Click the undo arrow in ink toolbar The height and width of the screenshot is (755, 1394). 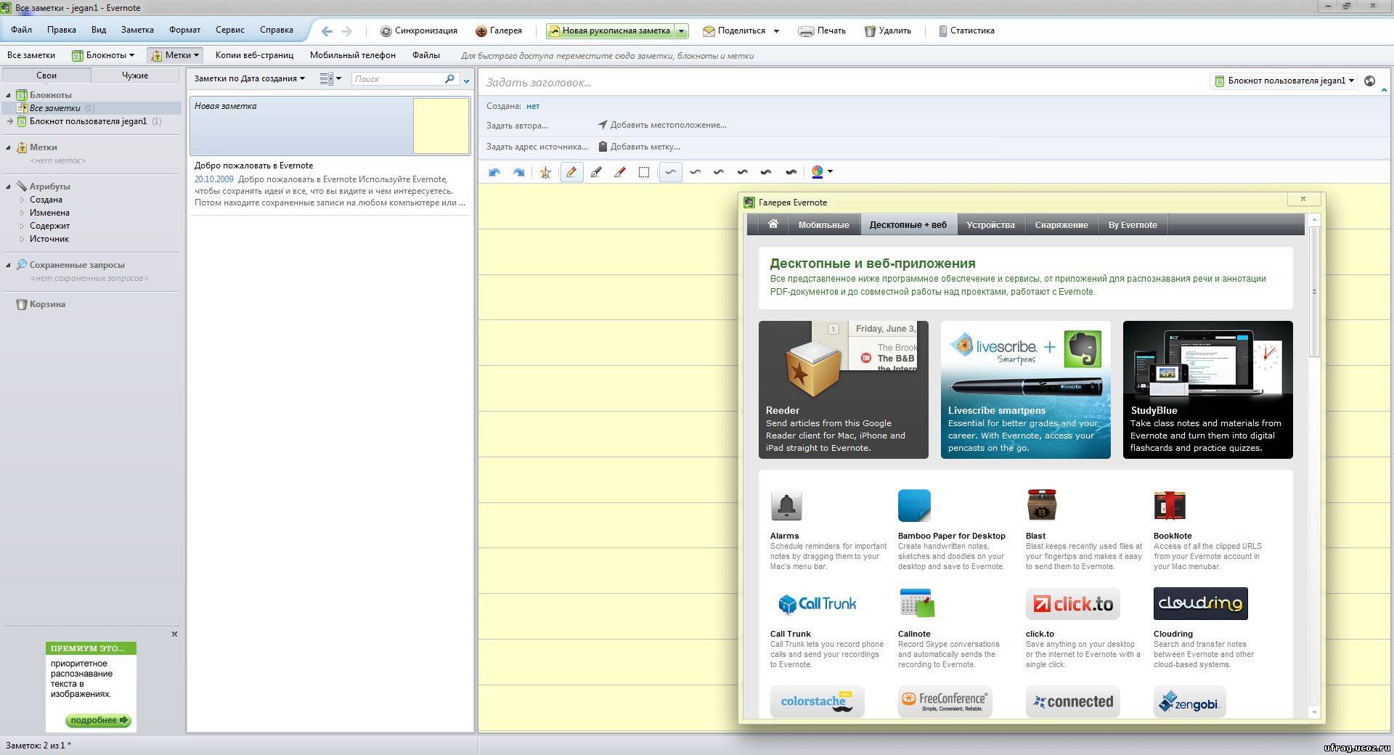[494, 172]
